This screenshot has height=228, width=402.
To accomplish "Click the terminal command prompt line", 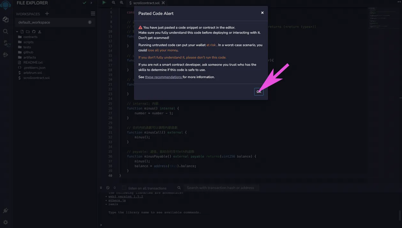I will point(250,225).
